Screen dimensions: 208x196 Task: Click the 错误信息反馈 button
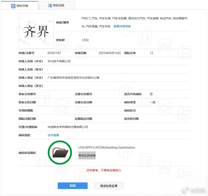tap(109, 186)
